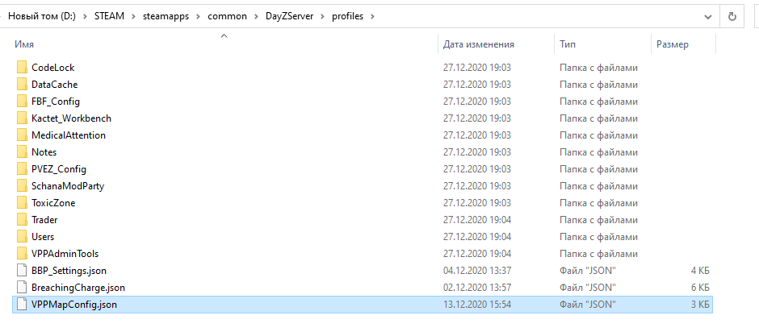Image resolution: width=759 pixels, height=336 pixels.
Task: Expand the chevron after 'Новый том (D:)'
Action: tap(85, 16)
